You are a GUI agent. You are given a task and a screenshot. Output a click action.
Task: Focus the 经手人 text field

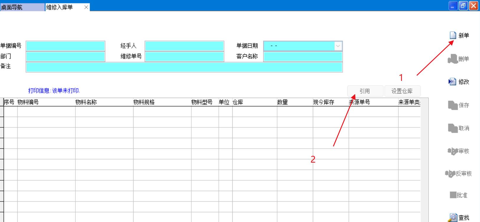184,46
